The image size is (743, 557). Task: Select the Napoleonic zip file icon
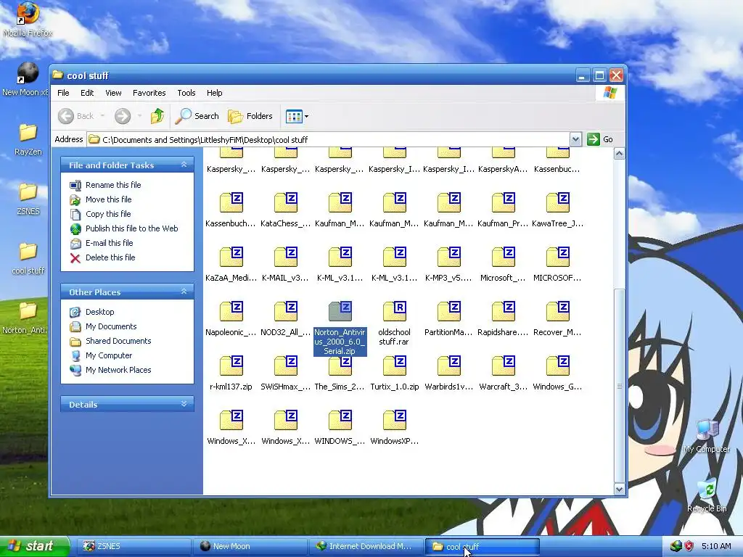point(231,311)
